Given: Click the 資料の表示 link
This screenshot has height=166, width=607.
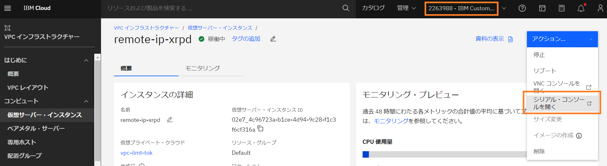Looking at the screenshot, I should (490, 39).
